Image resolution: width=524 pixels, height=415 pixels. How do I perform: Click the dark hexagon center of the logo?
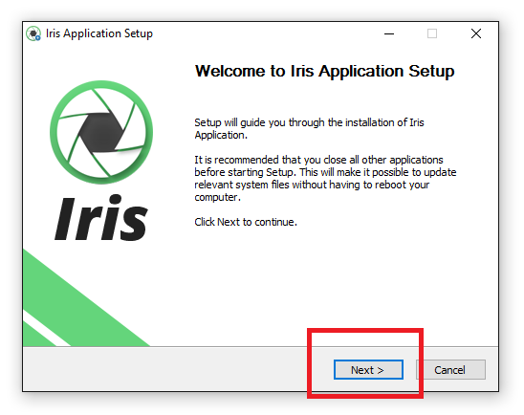(x=101, y=133)
